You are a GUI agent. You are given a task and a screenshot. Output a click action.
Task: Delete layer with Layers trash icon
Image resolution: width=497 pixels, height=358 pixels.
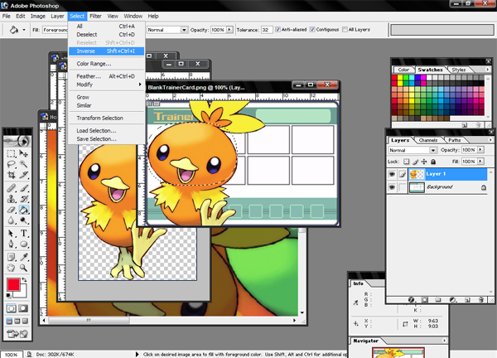pyautogui.click(x=480, y=300)
